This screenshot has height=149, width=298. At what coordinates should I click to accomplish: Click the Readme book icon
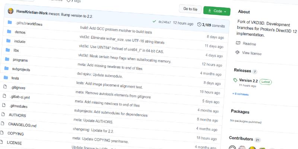[x=238, y=44]
